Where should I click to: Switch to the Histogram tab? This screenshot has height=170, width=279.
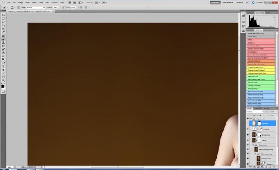(260, 13)
